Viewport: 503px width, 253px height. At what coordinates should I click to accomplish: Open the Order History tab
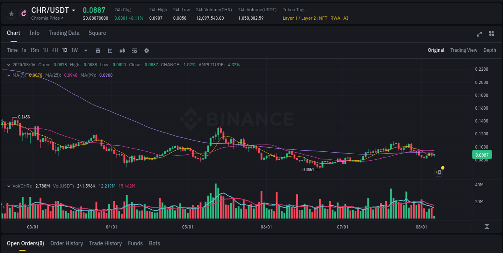[66, 243]
